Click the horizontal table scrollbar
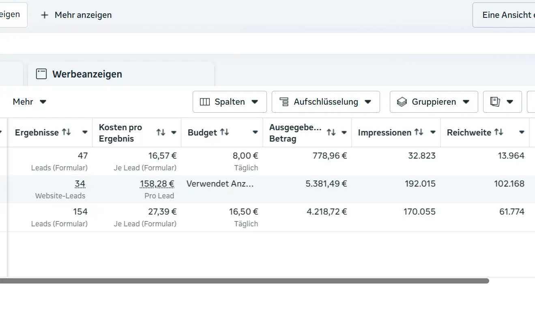This screenshot has height=333, width=535. tap(244, 281)
